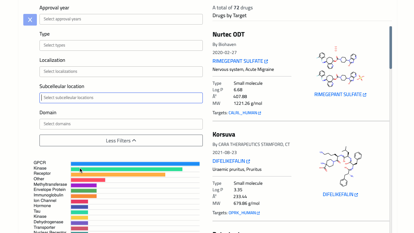Click external link icon next to DIFELIKEFALIN
This screenshot has height=233, width=414.
pyautogui.click(x=248, y=161)
